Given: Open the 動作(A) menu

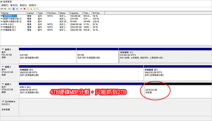Looking at the screenshot, I should 14,5.
